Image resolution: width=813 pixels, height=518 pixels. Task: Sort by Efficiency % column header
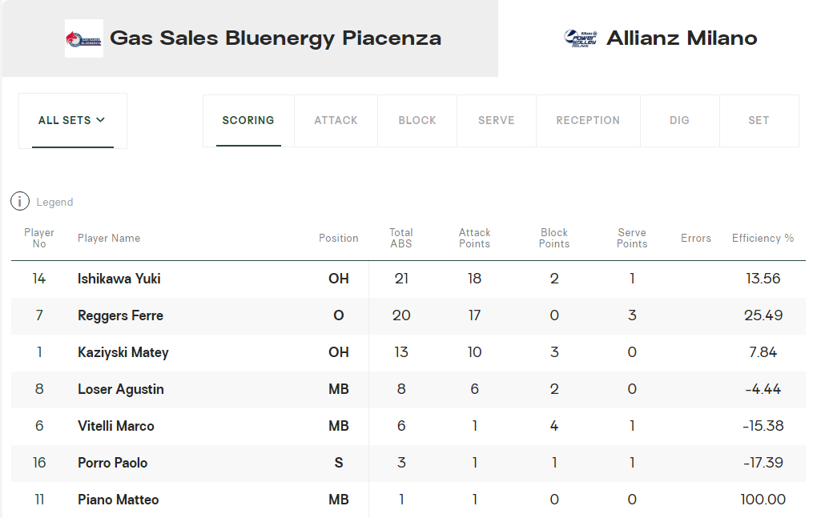click(763, 238)
